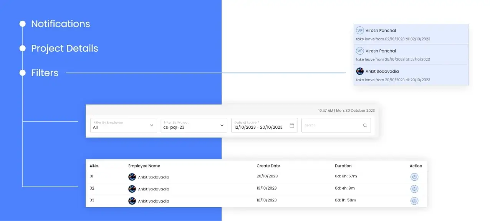Screen dimensions: 490x221
Task: Open the view action icon for row 01
Action: (x=414, y=177)
